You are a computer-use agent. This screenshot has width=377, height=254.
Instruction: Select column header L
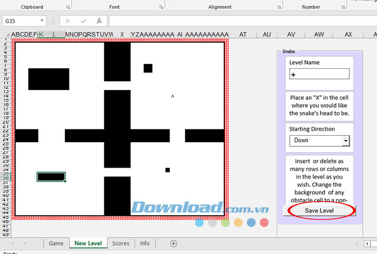[x=54, y=35]
